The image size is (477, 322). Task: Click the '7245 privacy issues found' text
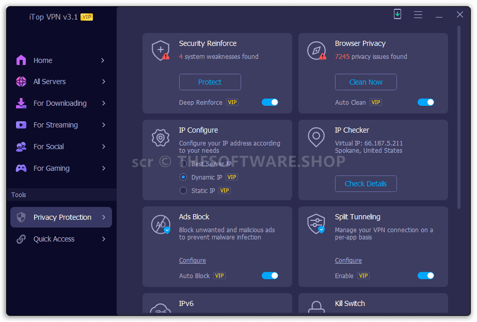click(x=371, y=57)
